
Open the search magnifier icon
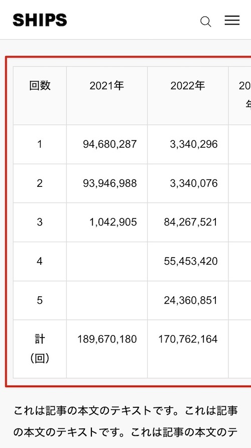click(x=206, y=22)
